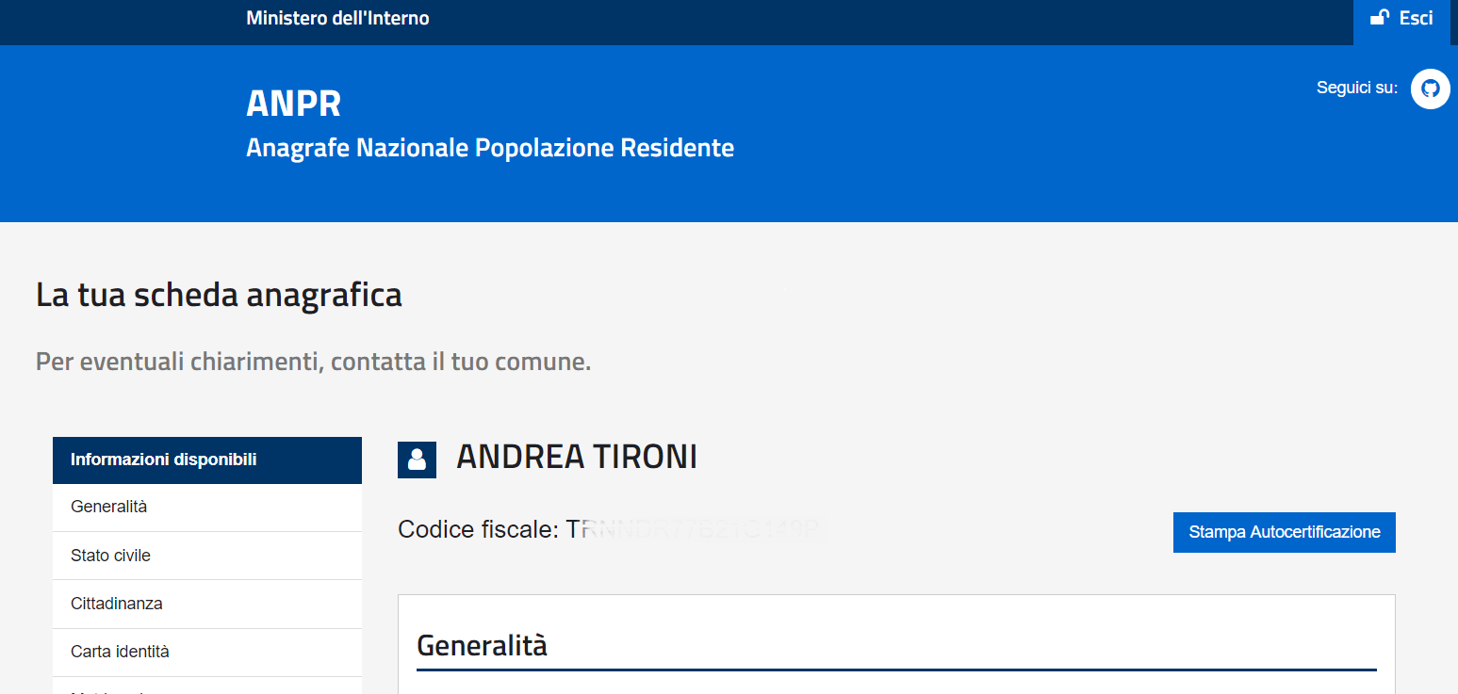Viewport: 1458px width, 694px height.
Task: Log out using the Esci text
Action: click(x=1416, y=18)
